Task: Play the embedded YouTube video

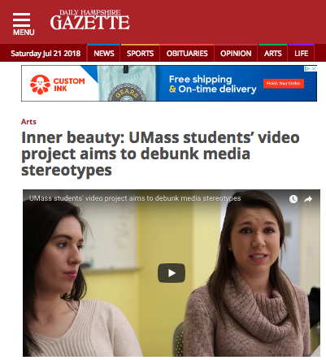Action: click(x=172, y=273)
